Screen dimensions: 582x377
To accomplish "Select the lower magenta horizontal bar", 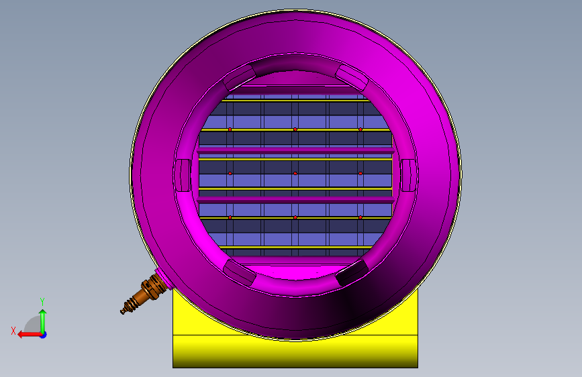I will (x=295, y=200).
